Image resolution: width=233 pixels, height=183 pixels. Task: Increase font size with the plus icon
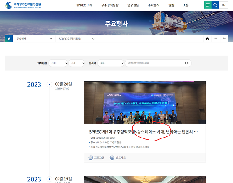coord(224,39)
